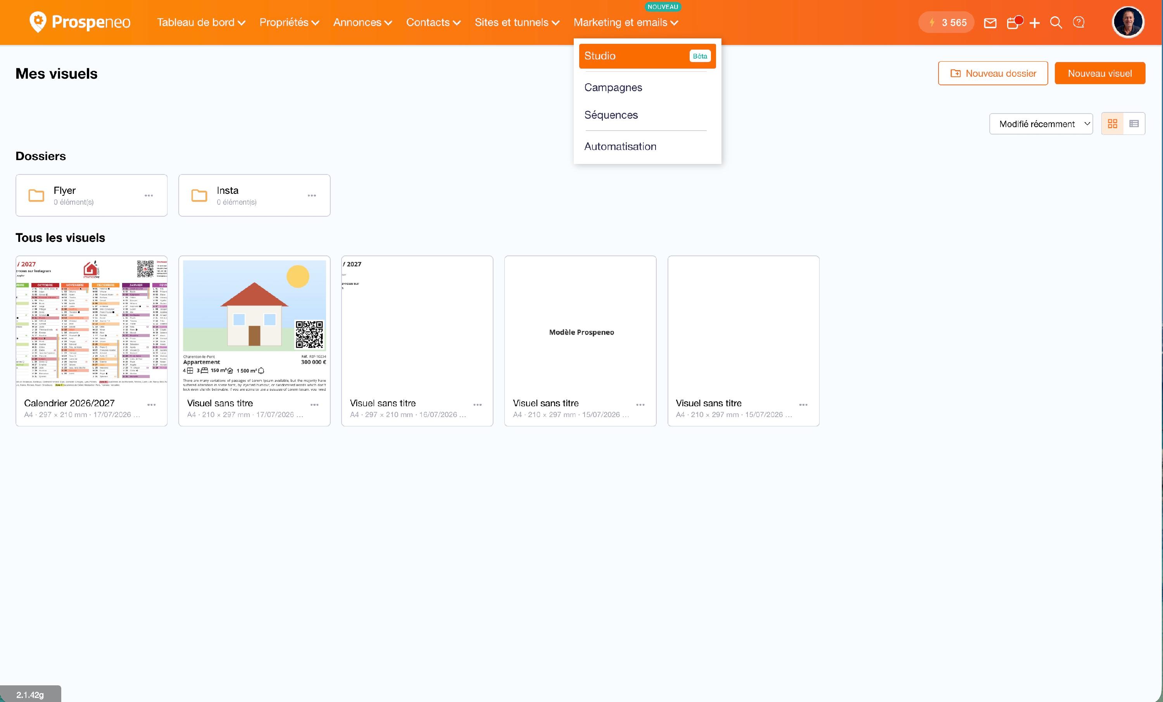Image resolution: width=1163 pixels, height=702 pixels.
Task: Click the plus add icon in header
Action: [1035, 22]
